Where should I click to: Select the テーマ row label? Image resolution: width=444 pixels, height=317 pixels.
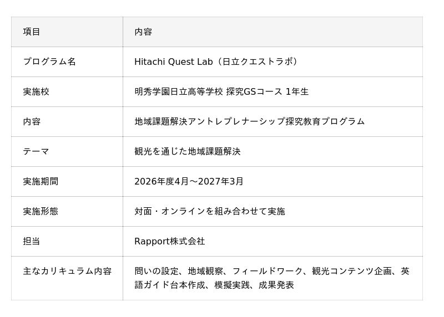tap(36, 151)
